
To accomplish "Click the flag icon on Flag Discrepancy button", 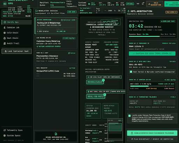I will click(132, 139).
